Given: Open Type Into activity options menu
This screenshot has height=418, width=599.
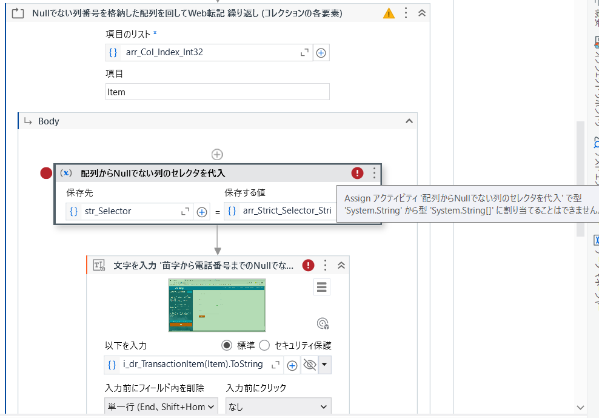Looking at the screenshot, I should [x=325, y=265].
